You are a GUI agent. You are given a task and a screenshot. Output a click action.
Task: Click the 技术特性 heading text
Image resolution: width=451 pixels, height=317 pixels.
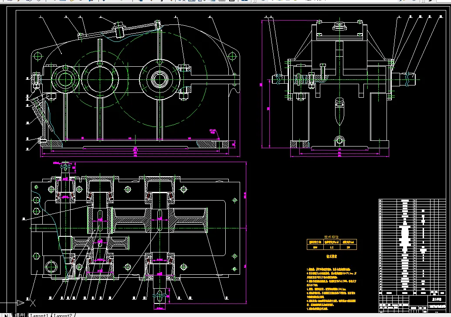(331, 237)
